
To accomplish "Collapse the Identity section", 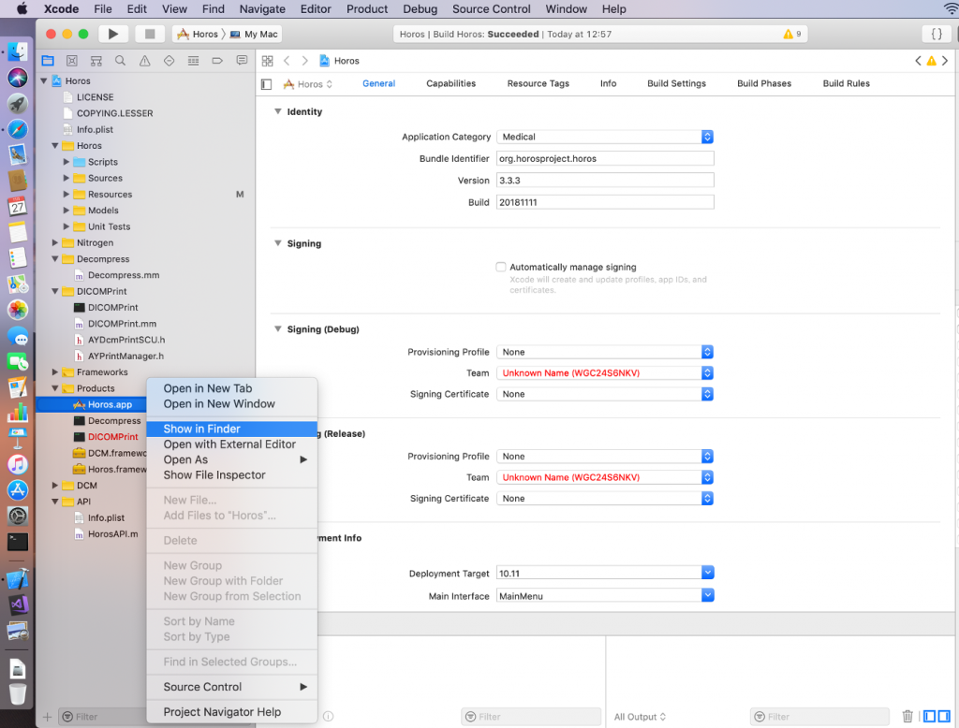I will coord(277,111).
